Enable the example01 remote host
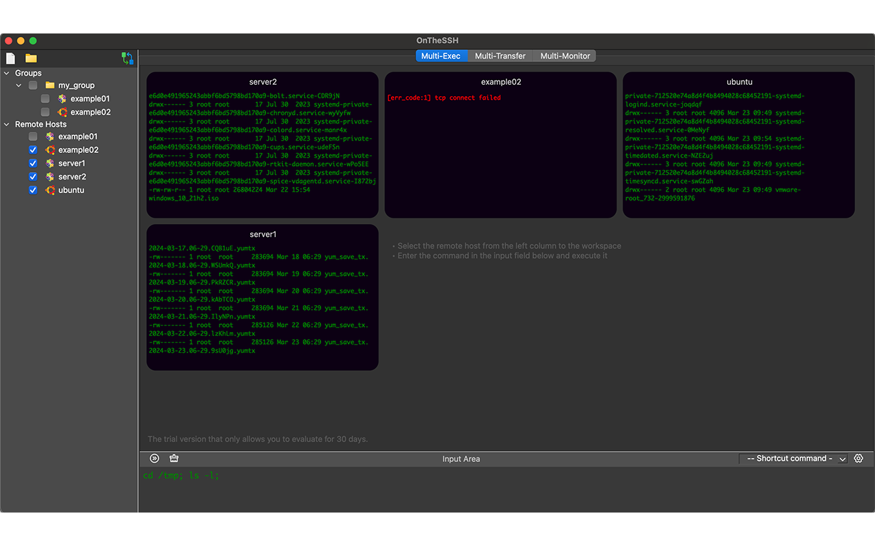This screenshot has width=875, height=546. click(x=32, y=136)
